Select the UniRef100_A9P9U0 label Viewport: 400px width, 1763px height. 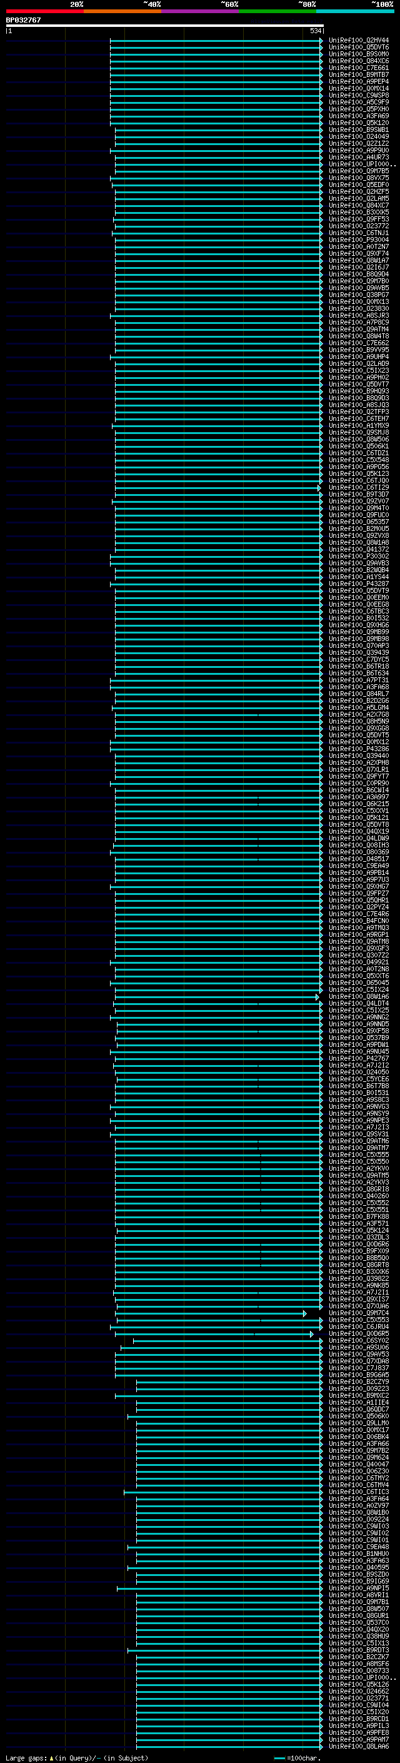(x=359, y=151)
